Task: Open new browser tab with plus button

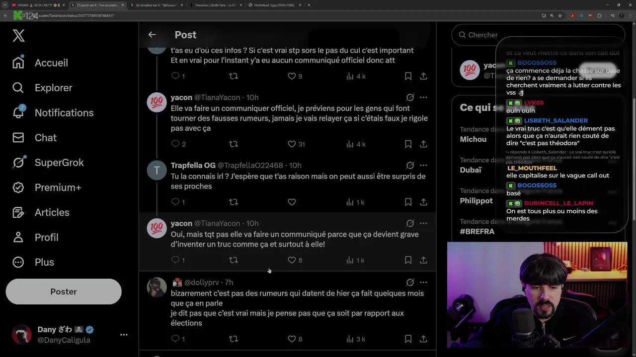Action: click(309, 5)
